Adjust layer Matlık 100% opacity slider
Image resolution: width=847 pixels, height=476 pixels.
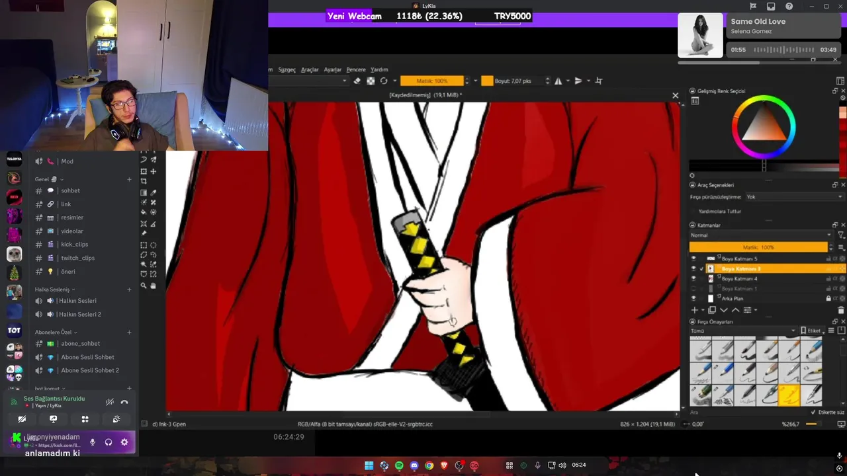tap(758, 247)
